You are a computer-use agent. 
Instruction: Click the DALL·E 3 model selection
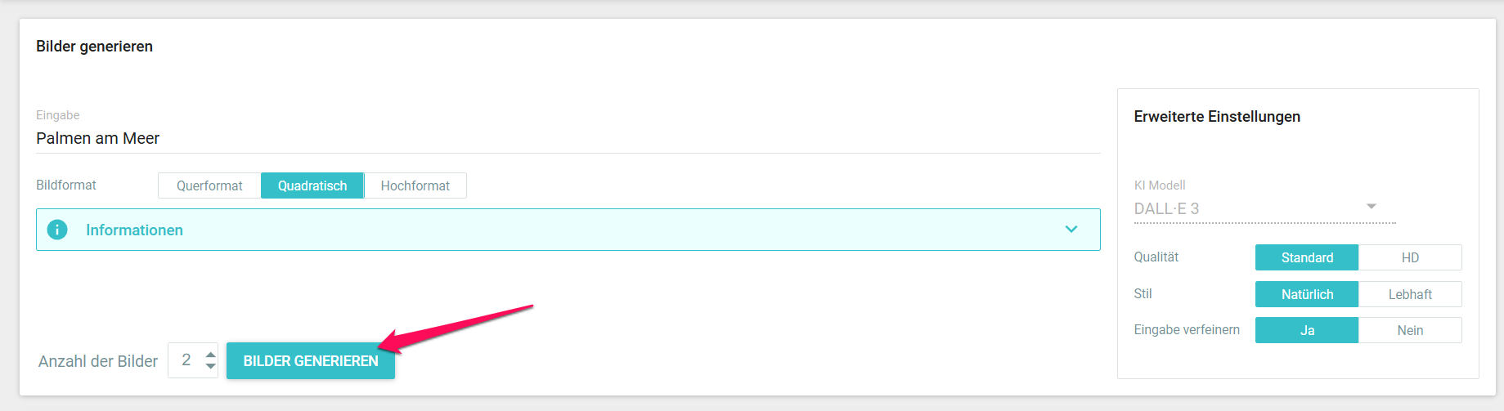coord(1264,208)
